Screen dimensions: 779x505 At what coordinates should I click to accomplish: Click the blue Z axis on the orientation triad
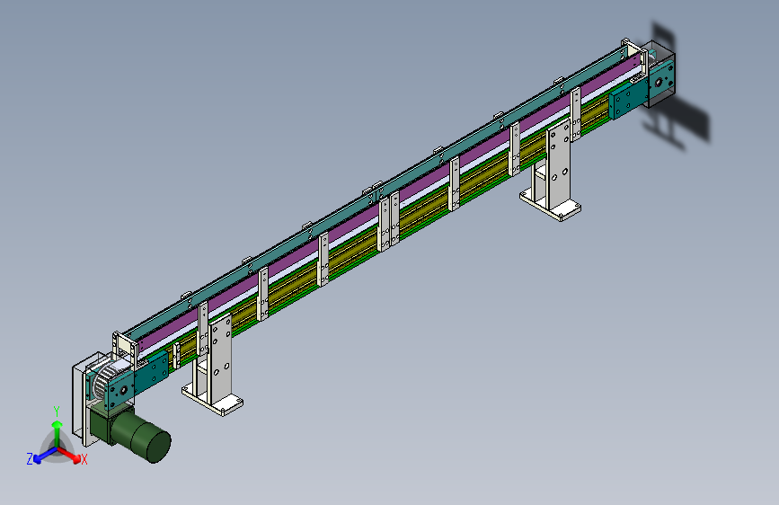pyautogui.click(x=42, y=456)
